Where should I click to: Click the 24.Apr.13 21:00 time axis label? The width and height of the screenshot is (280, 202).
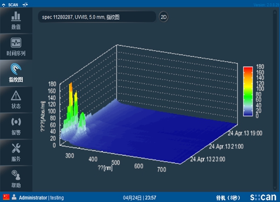click(x=226, y=146)
